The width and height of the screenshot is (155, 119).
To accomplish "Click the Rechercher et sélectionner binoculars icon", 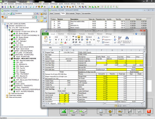I will click(127, 38).
